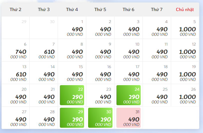Choose Sunday the 19th fare
Screen dimensions: 203x133
point(185,73)
